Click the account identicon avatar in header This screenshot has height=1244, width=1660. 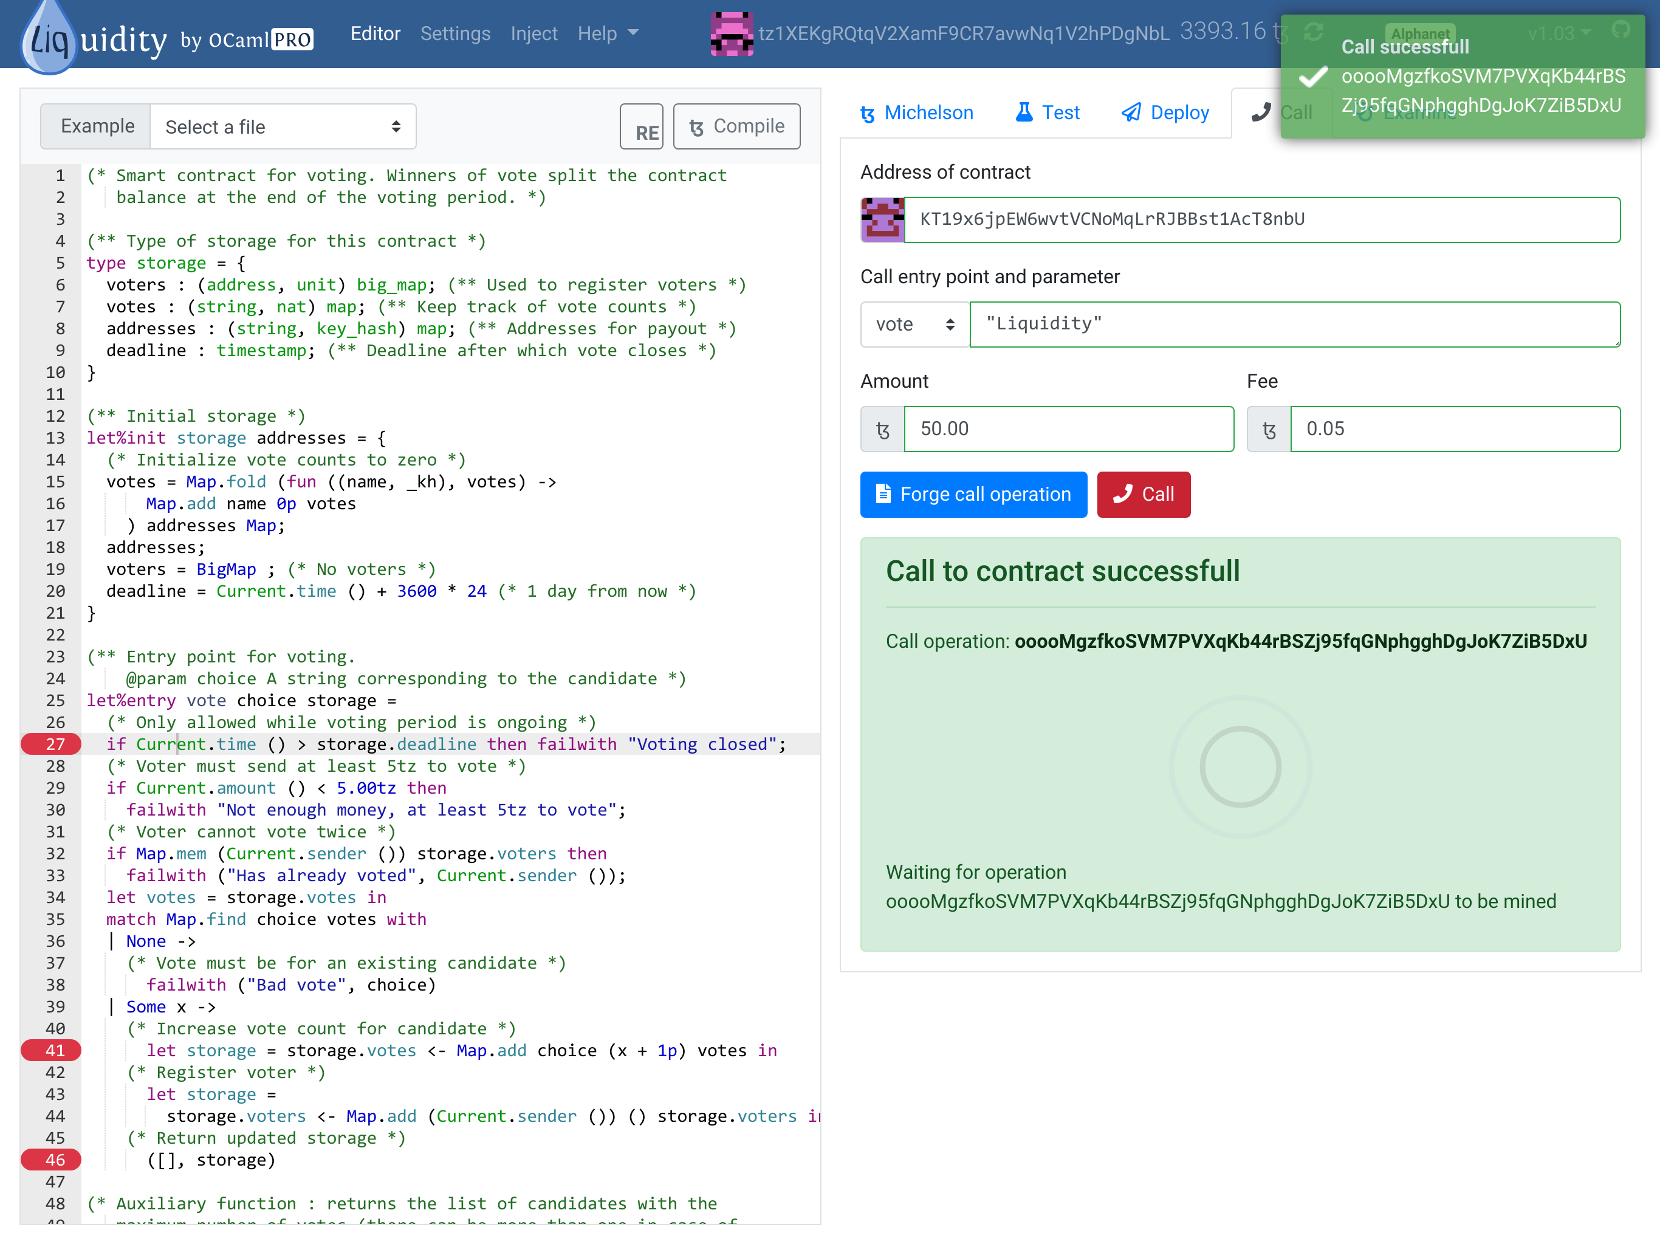(731, 34)
